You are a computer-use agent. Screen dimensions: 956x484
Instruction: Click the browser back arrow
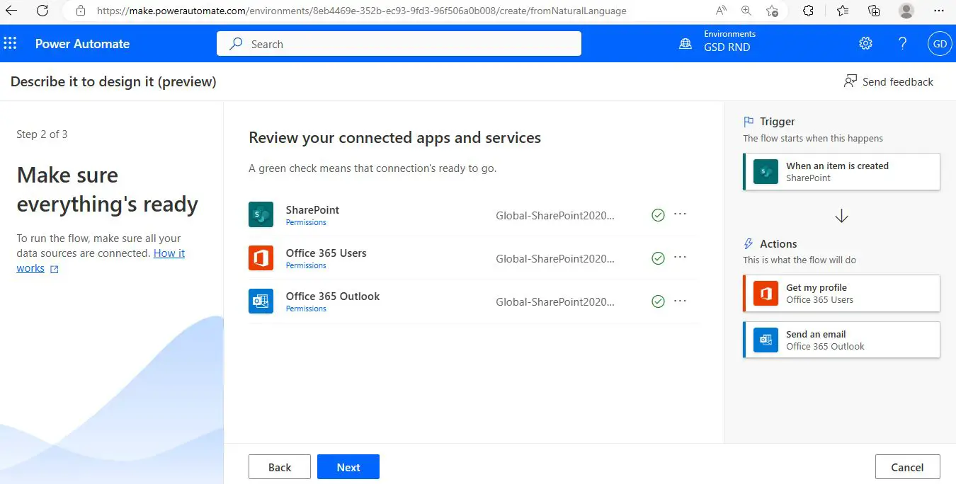[x=11, y=11]
